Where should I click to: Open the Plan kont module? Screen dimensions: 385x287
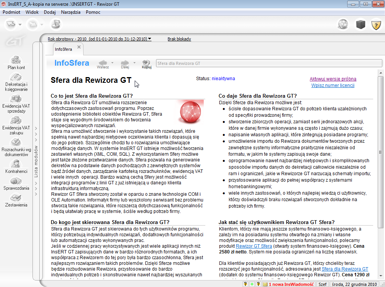tap(16, 63)
